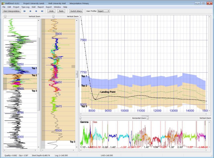Click Gamma panel scroll-right arrow
Screen dimensions: 214x158
click(206, 150)
